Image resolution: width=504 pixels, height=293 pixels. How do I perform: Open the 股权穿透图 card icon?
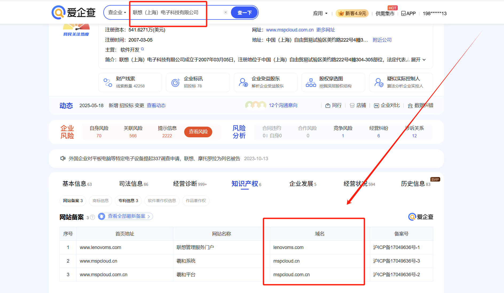pyautogui.click(x=311, y=82)
